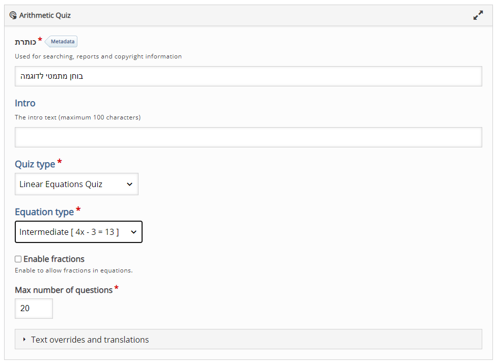
Task: Click the chevron arrow in Quiz type
Action: pos(129,184)
